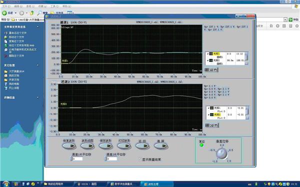Click 移动这个文件 task link
The width and height of the screenshot is (300, 187).
coord(16,37)
